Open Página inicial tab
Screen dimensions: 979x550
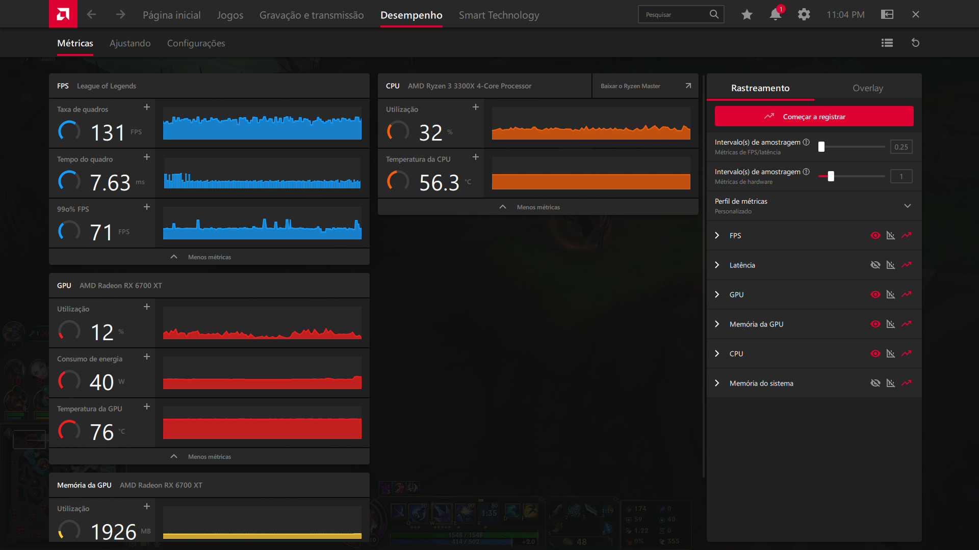pos(171,15)
